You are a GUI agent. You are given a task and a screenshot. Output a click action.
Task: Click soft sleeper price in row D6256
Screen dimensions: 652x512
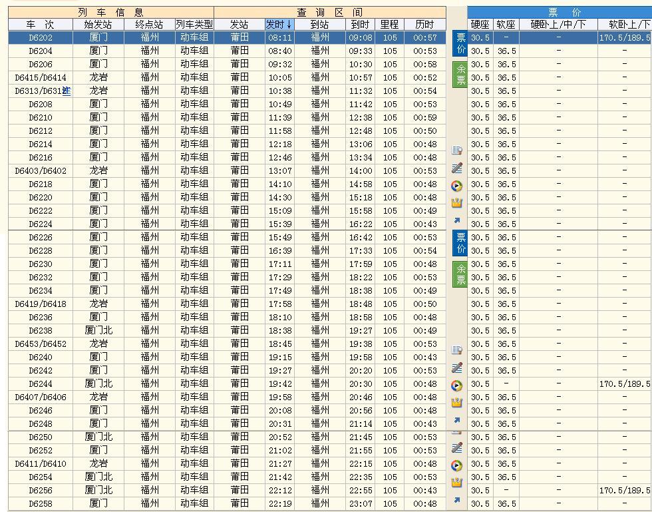(x=625, y=491)
